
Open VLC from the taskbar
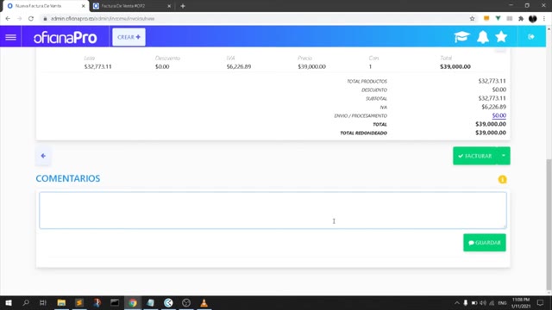[204, 302]
